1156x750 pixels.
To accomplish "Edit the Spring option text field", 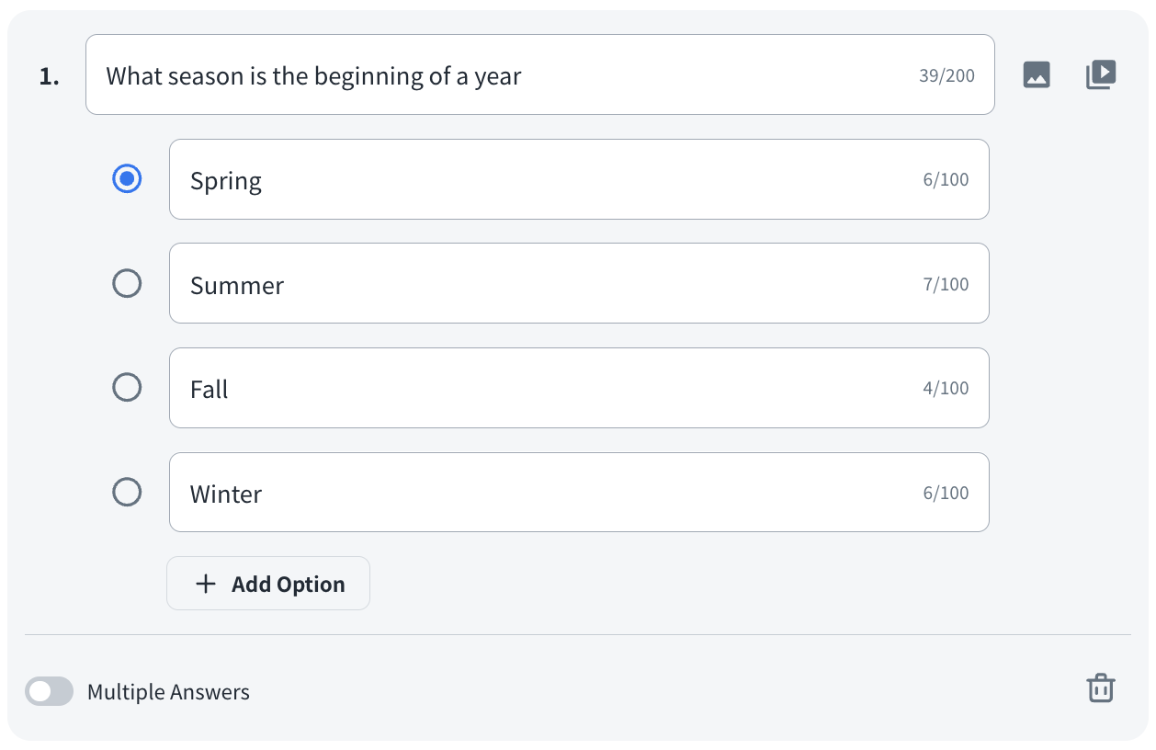I will click(x=551, y=180).
